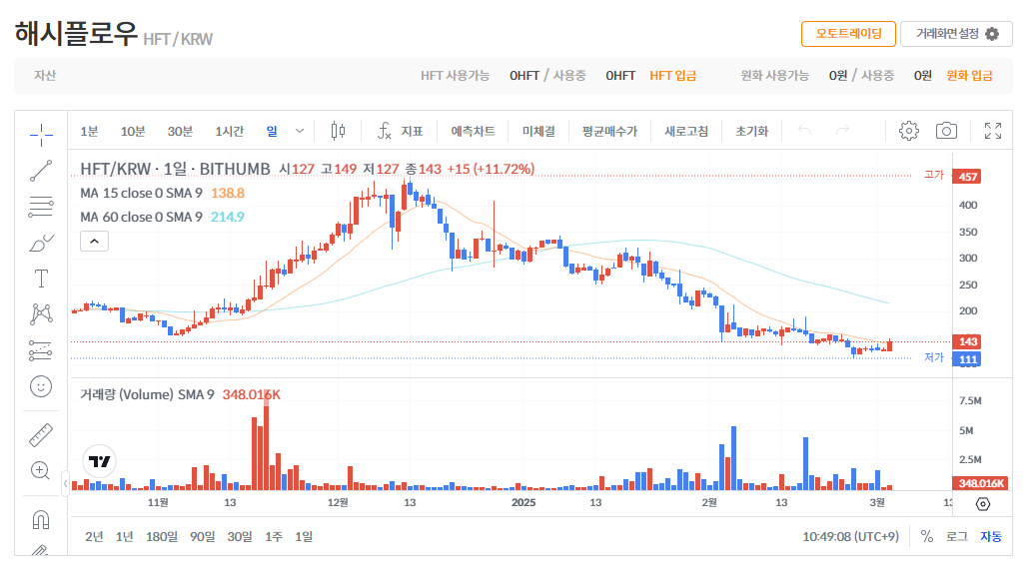Click the HFT 입금 deposit link

coord(672,76)
